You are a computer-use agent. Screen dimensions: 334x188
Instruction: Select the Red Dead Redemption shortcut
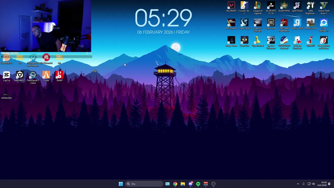click(x=284, y=26)
